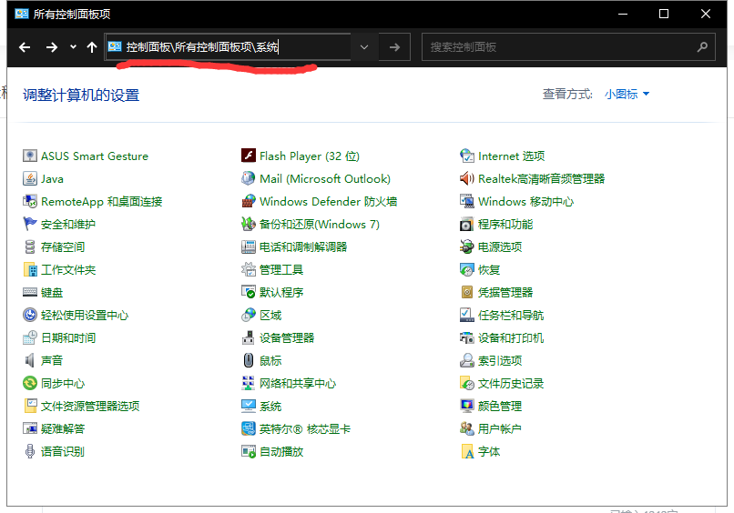The width and height of the screenshot is (734, 513).
Task: Click the go-to arrow beside address bar
Action: click(x=394, y=46)
